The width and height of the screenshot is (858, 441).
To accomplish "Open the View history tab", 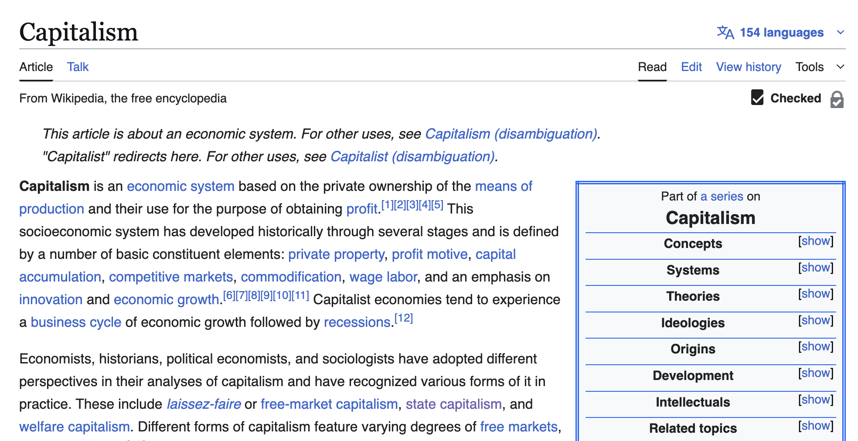I will 748,67.
